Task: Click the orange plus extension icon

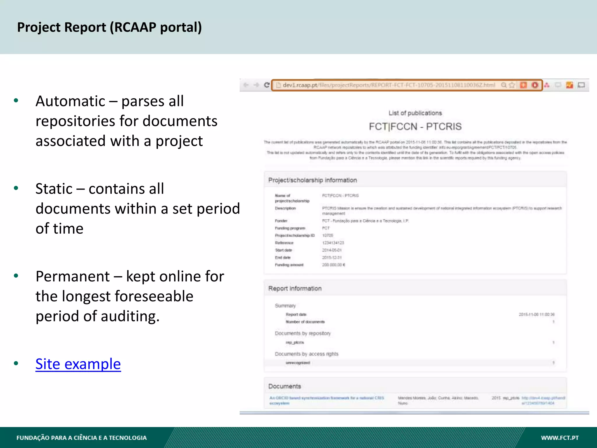Action: [524, 85]
